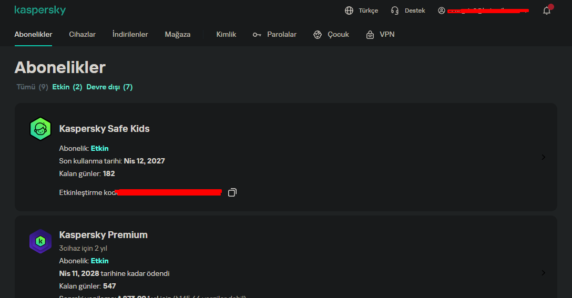
Task: Click the Kalan günler: 547 text
Action: point(88,286)
